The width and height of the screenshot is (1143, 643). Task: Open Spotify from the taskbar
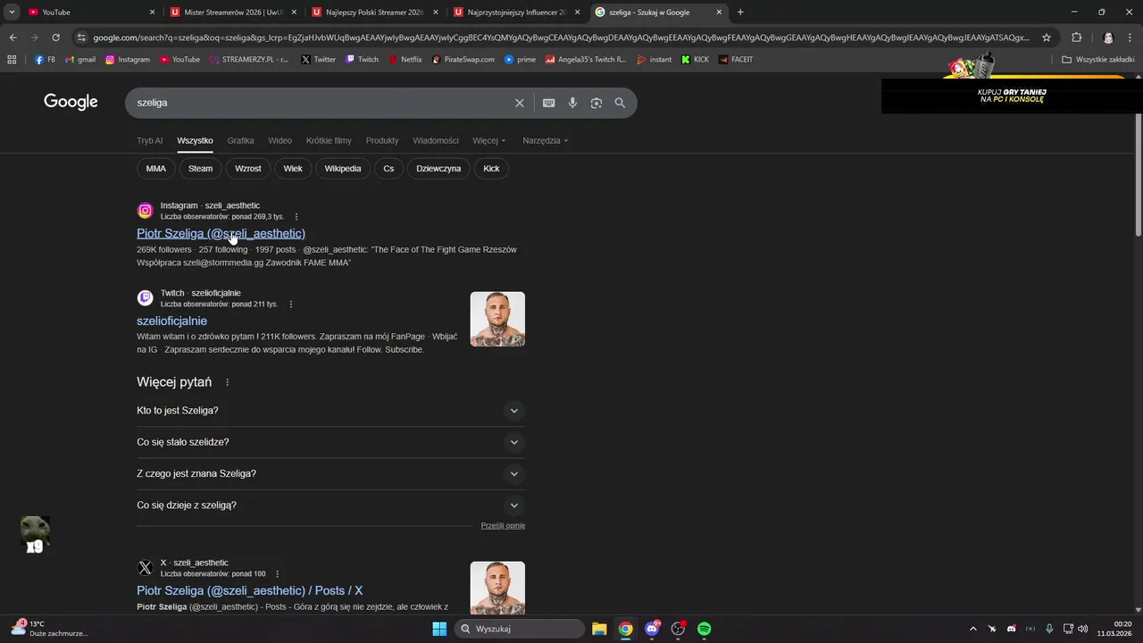pos(705,629)
